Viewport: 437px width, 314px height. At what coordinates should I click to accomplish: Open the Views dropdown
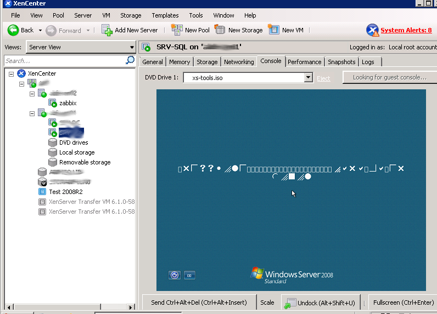tap(132, 47)
